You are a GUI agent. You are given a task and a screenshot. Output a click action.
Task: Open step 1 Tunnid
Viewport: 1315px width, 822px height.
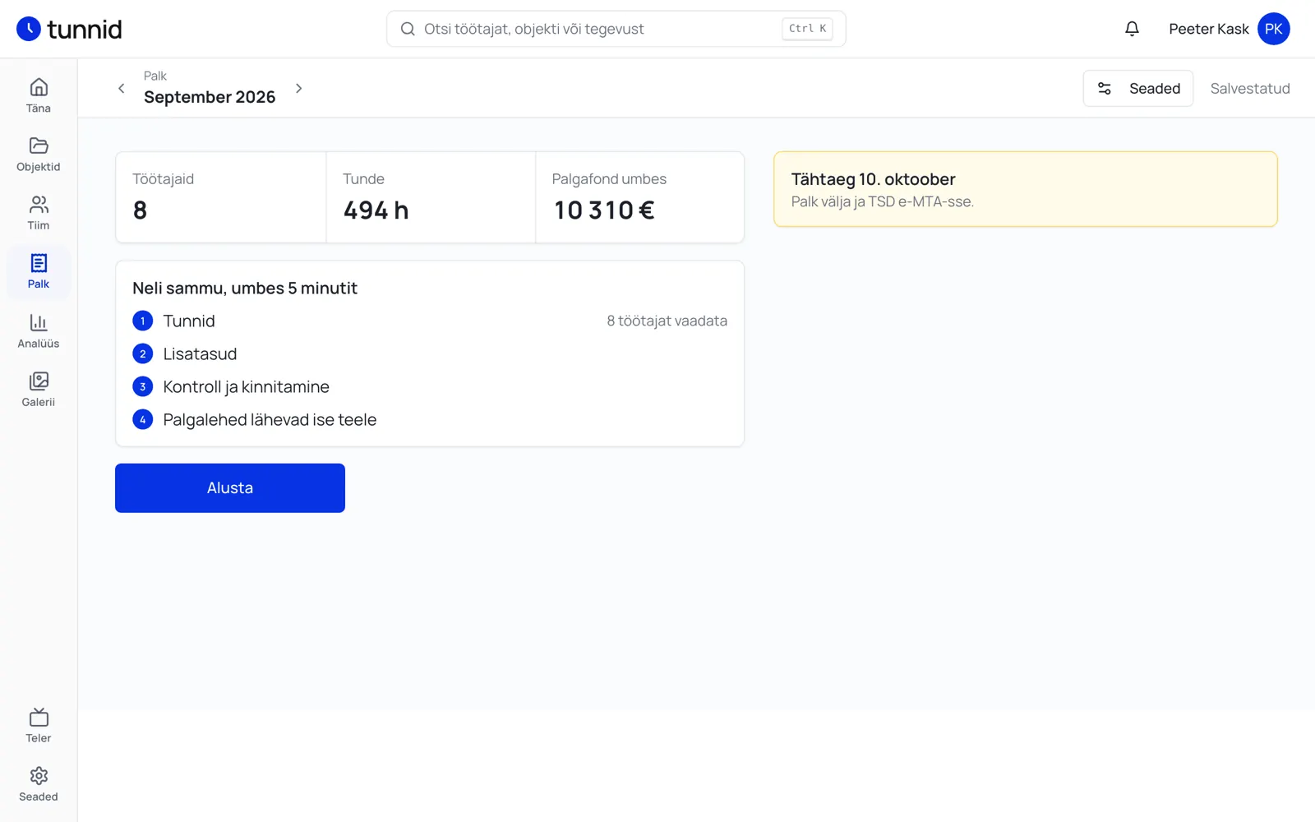[430, 321]
